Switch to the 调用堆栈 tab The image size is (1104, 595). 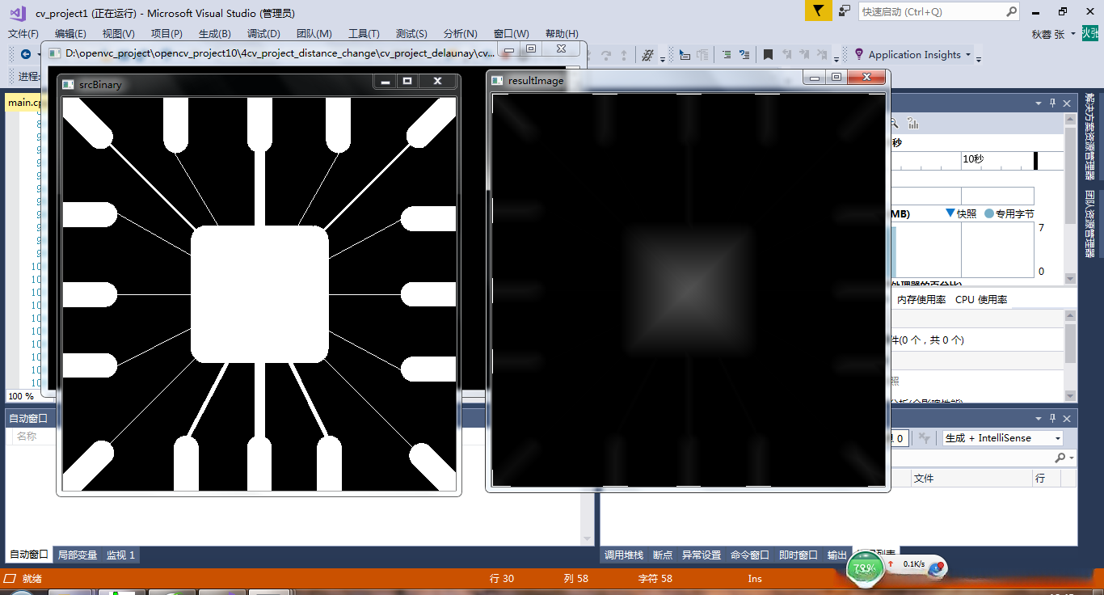(624, 555)
